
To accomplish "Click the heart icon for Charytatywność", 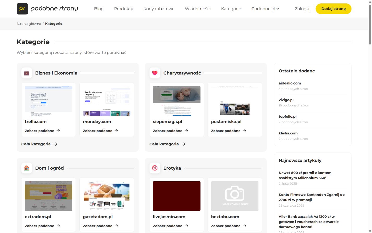I will point(155,73).
